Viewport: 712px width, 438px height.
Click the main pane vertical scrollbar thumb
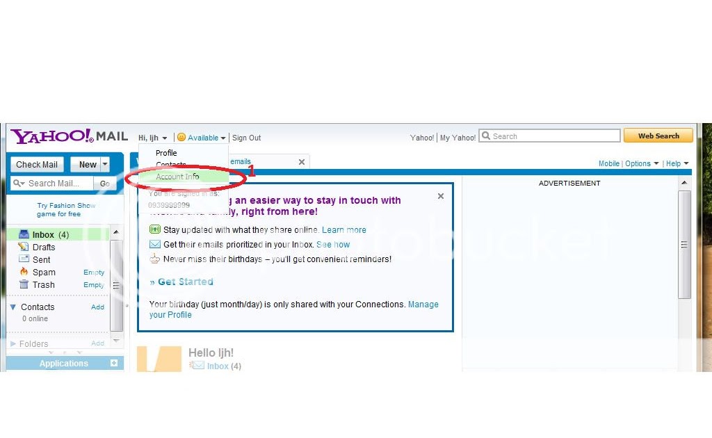(684, 245)
